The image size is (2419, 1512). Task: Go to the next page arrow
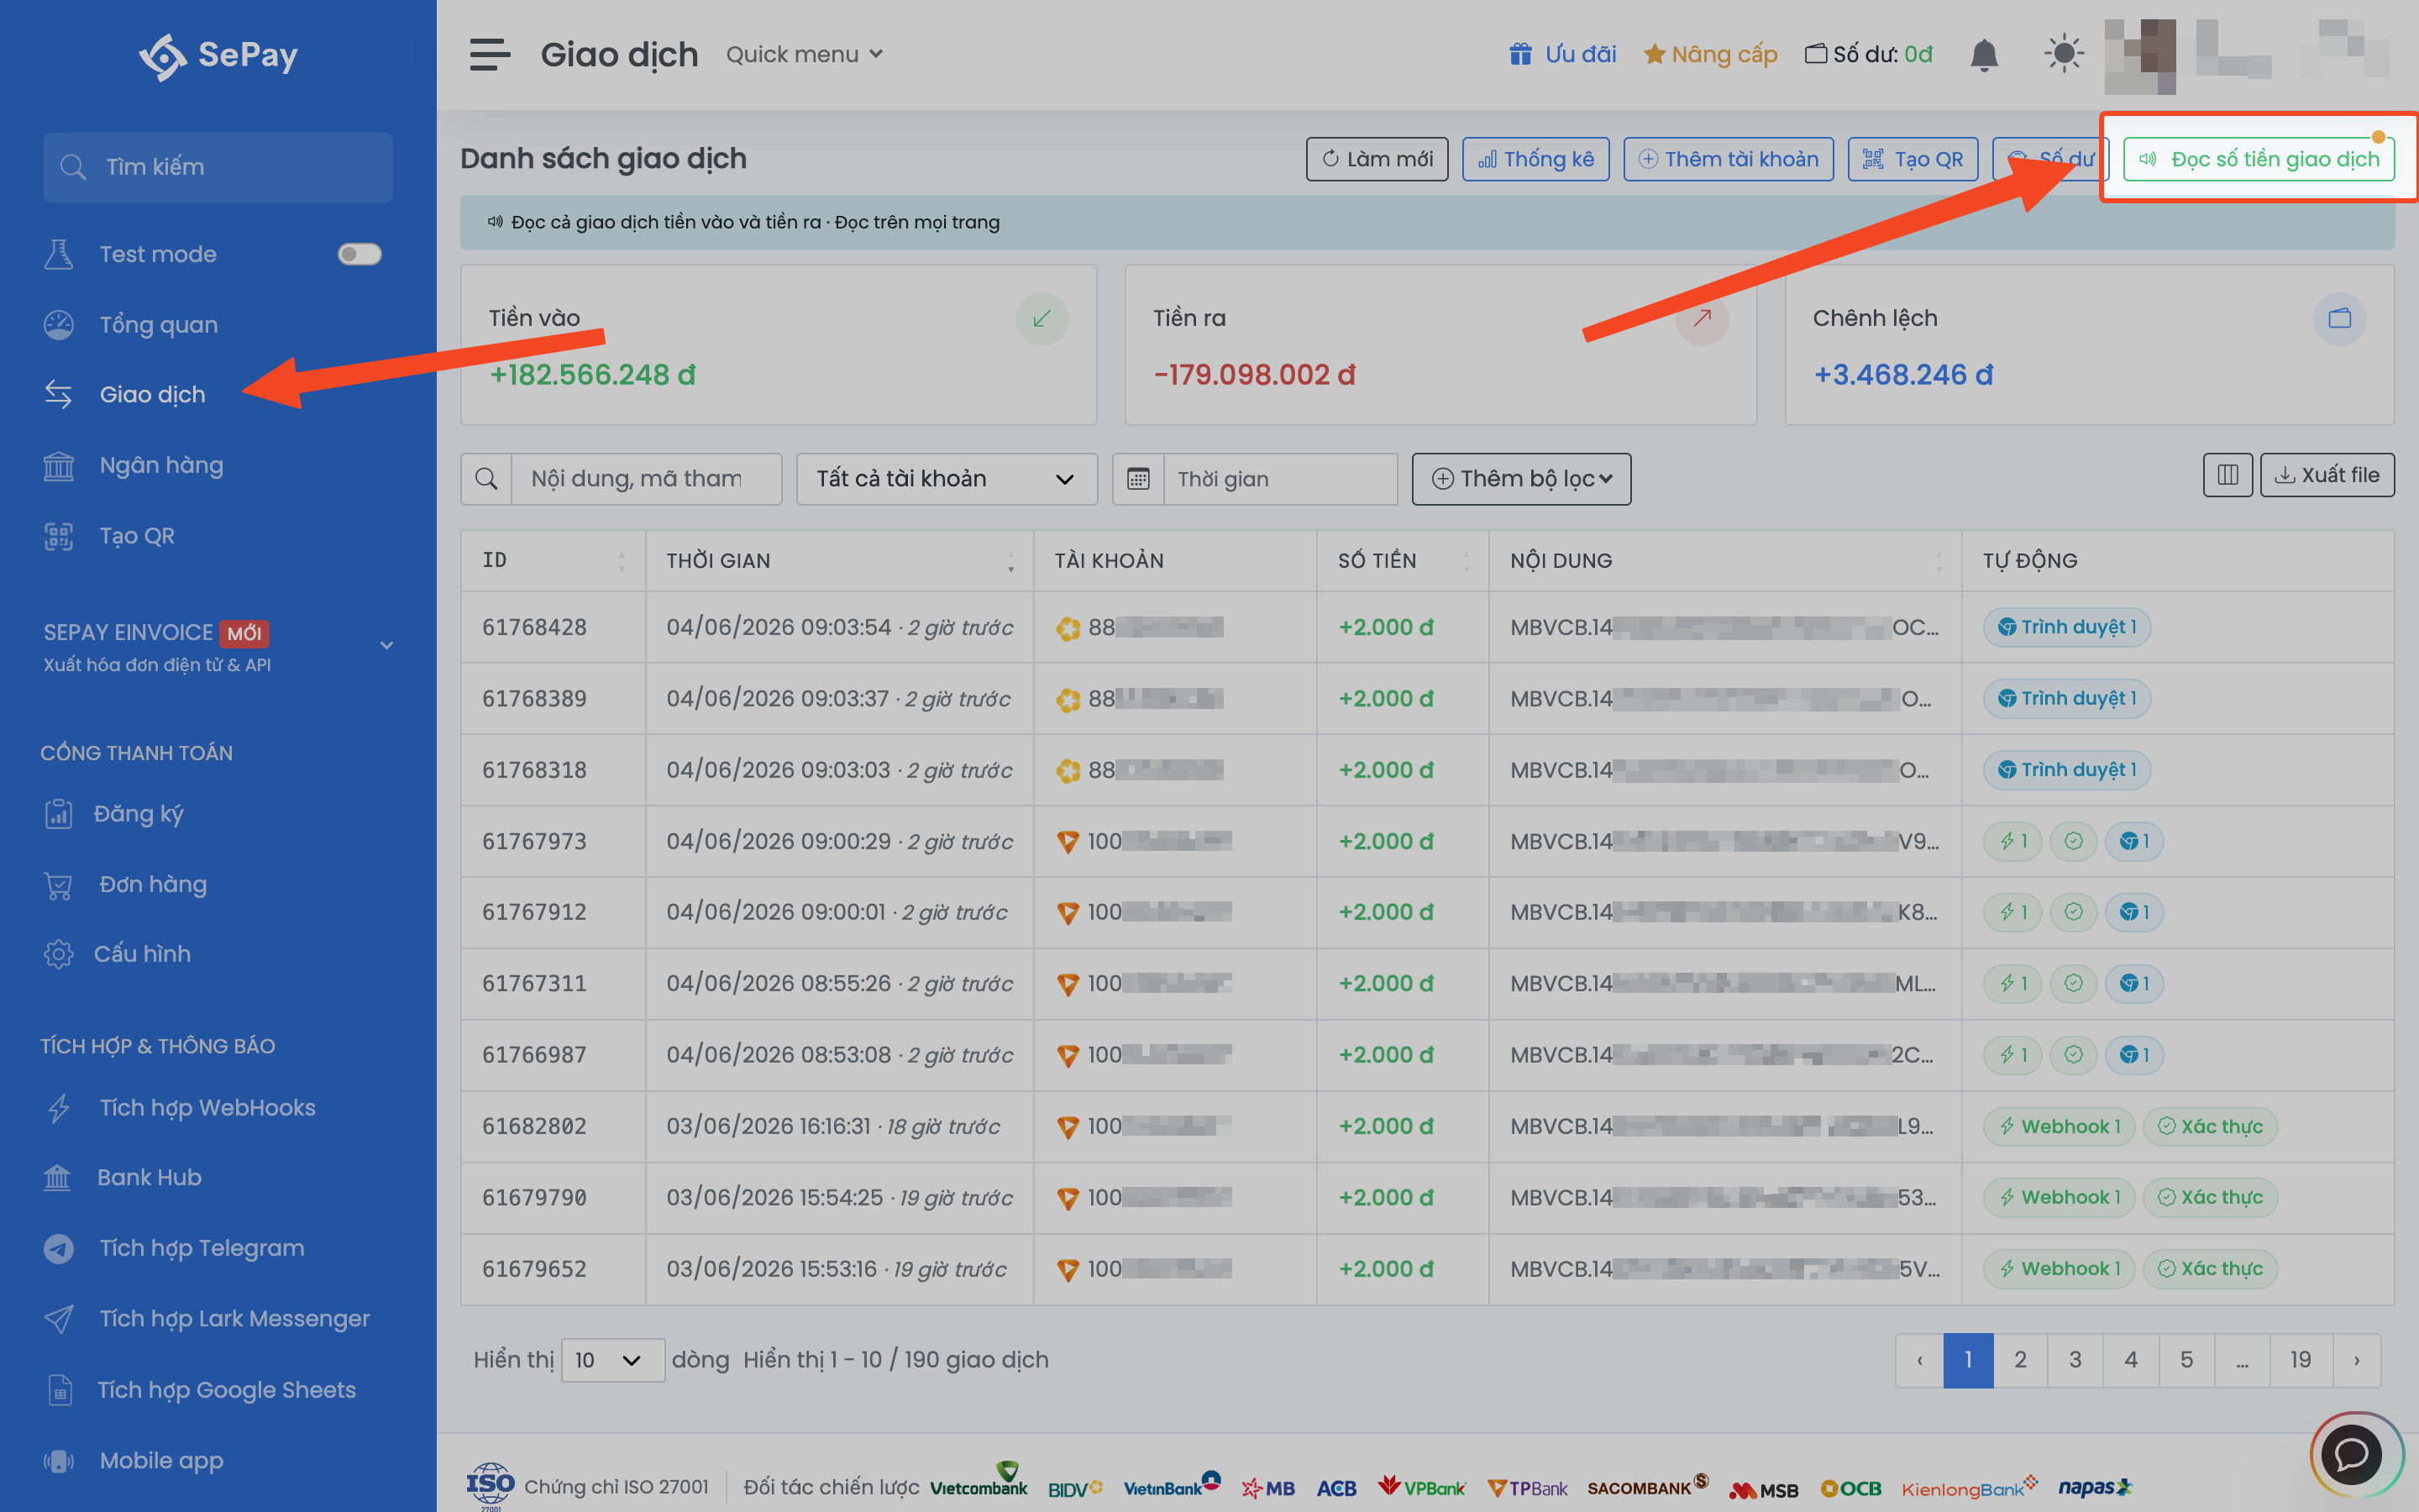(x=2356, y=1360)
